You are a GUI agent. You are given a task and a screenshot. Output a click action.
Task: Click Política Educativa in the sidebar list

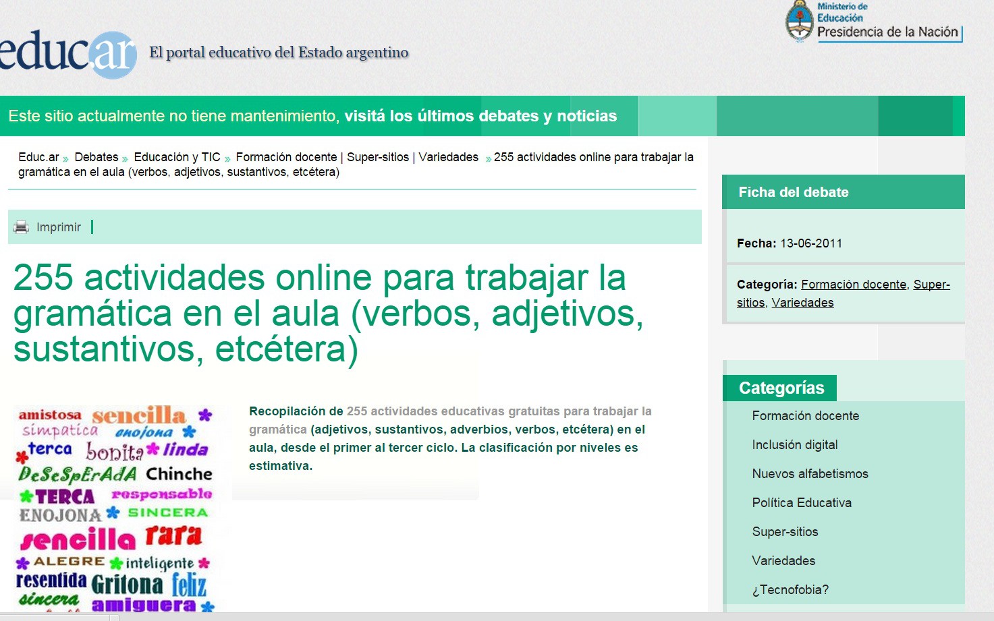pyautogui.click(x=802, y=502)
